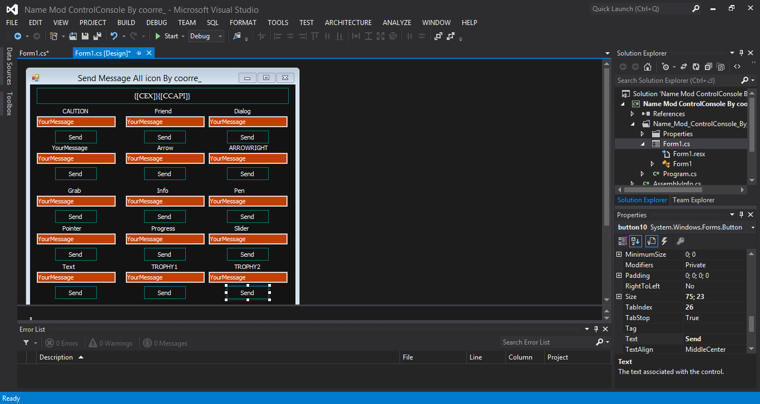
Task: Open the Toolbox side tab
Action: (9, 103)
